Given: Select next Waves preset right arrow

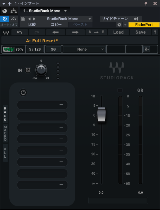Looking at the screenshot, I should [75, 32].
